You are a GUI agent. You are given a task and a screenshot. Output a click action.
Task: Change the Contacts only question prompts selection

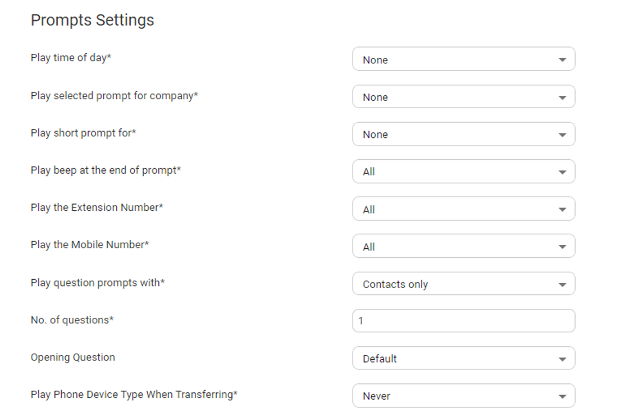pos(463,284)
